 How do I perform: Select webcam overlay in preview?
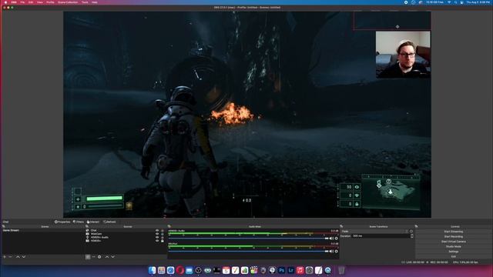point(403,55)
